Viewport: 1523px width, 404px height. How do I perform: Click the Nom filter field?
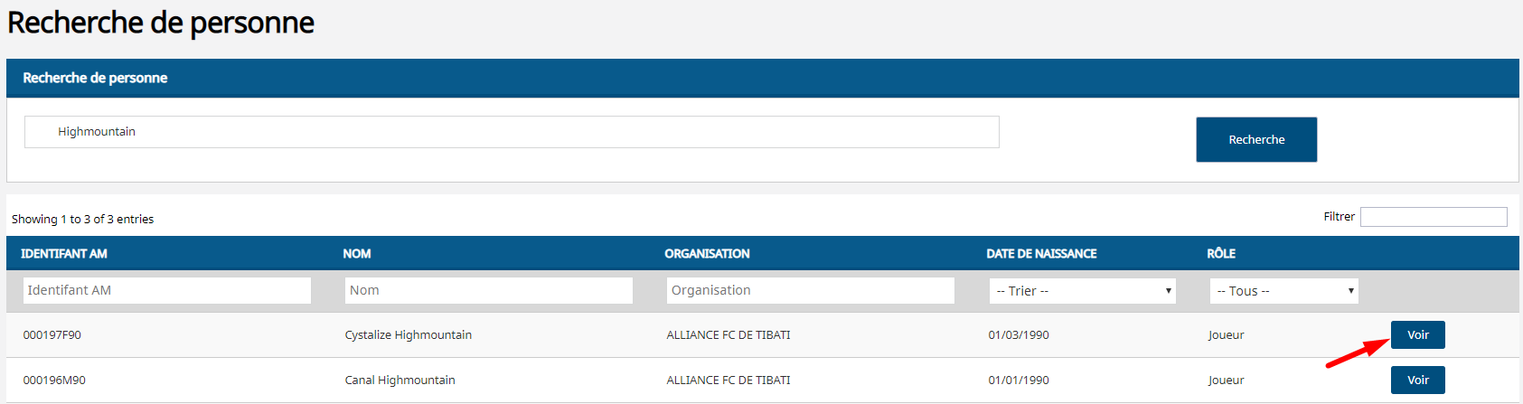pos(488,290)
